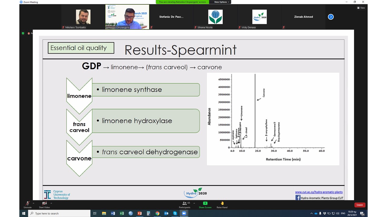Open Excel from the taskbar
The image size is (387, 217).
click(x=122, y=213)
